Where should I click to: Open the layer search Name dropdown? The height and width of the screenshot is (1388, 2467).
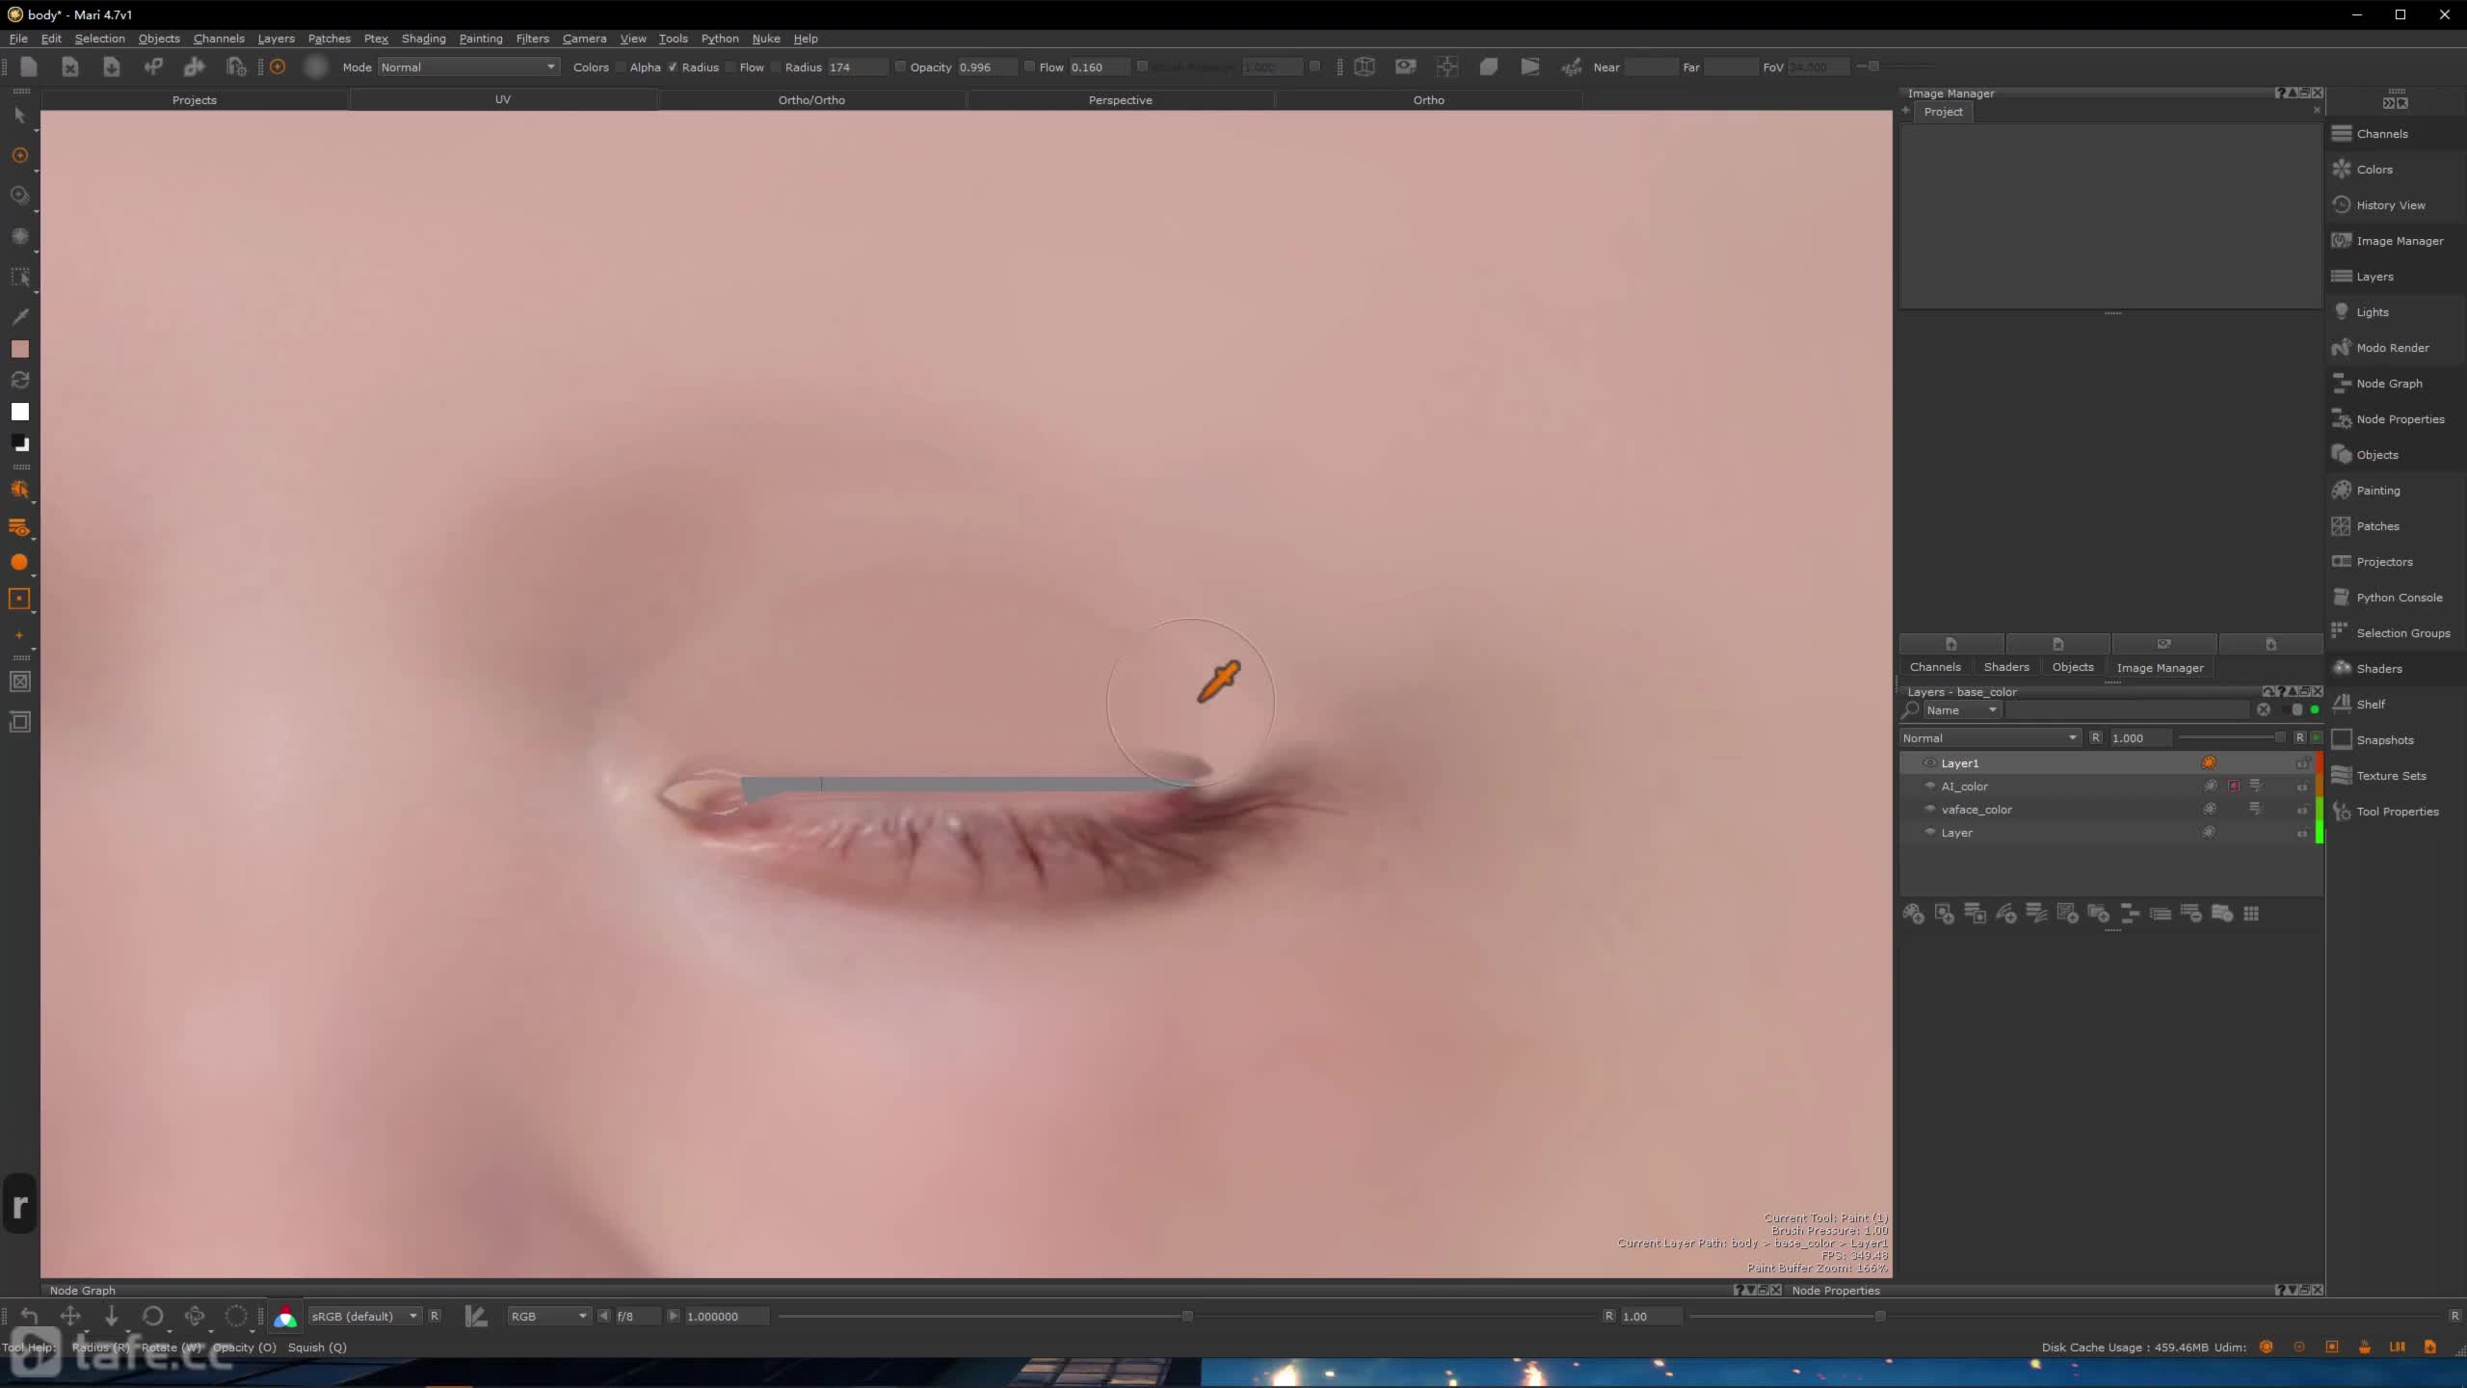(x=1961, y=709)
